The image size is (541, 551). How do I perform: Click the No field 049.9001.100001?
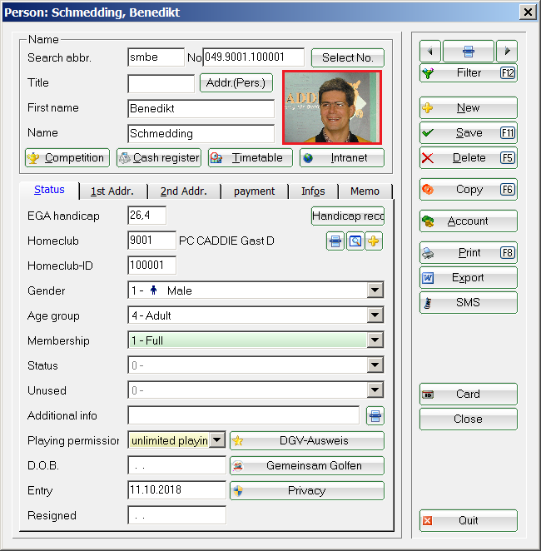pos(253,57)
